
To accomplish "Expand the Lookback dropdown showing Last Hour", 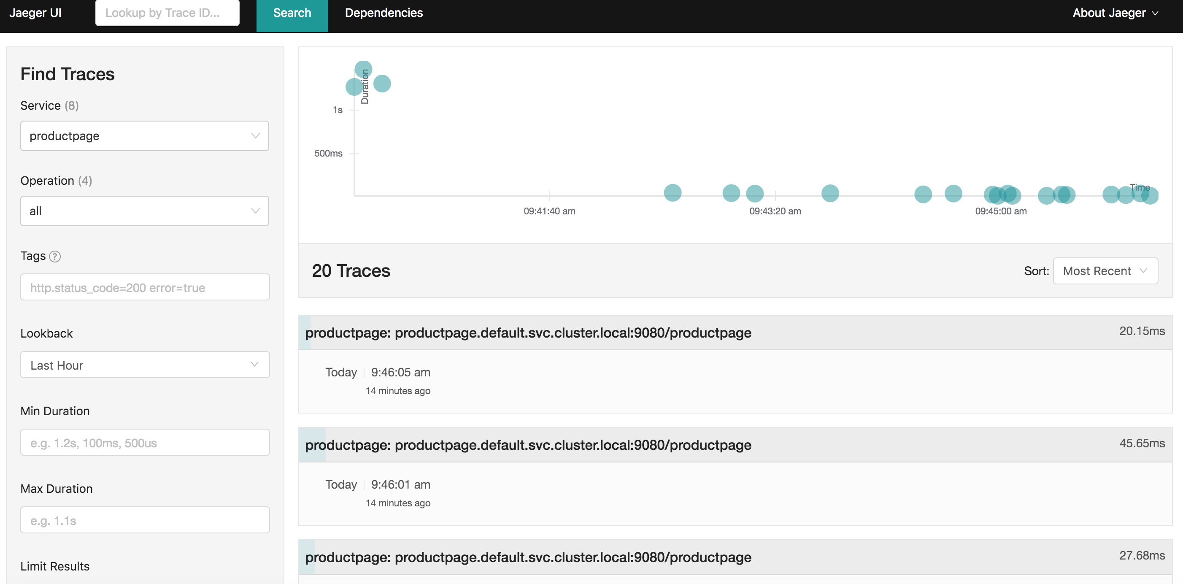I will (145, 365).
